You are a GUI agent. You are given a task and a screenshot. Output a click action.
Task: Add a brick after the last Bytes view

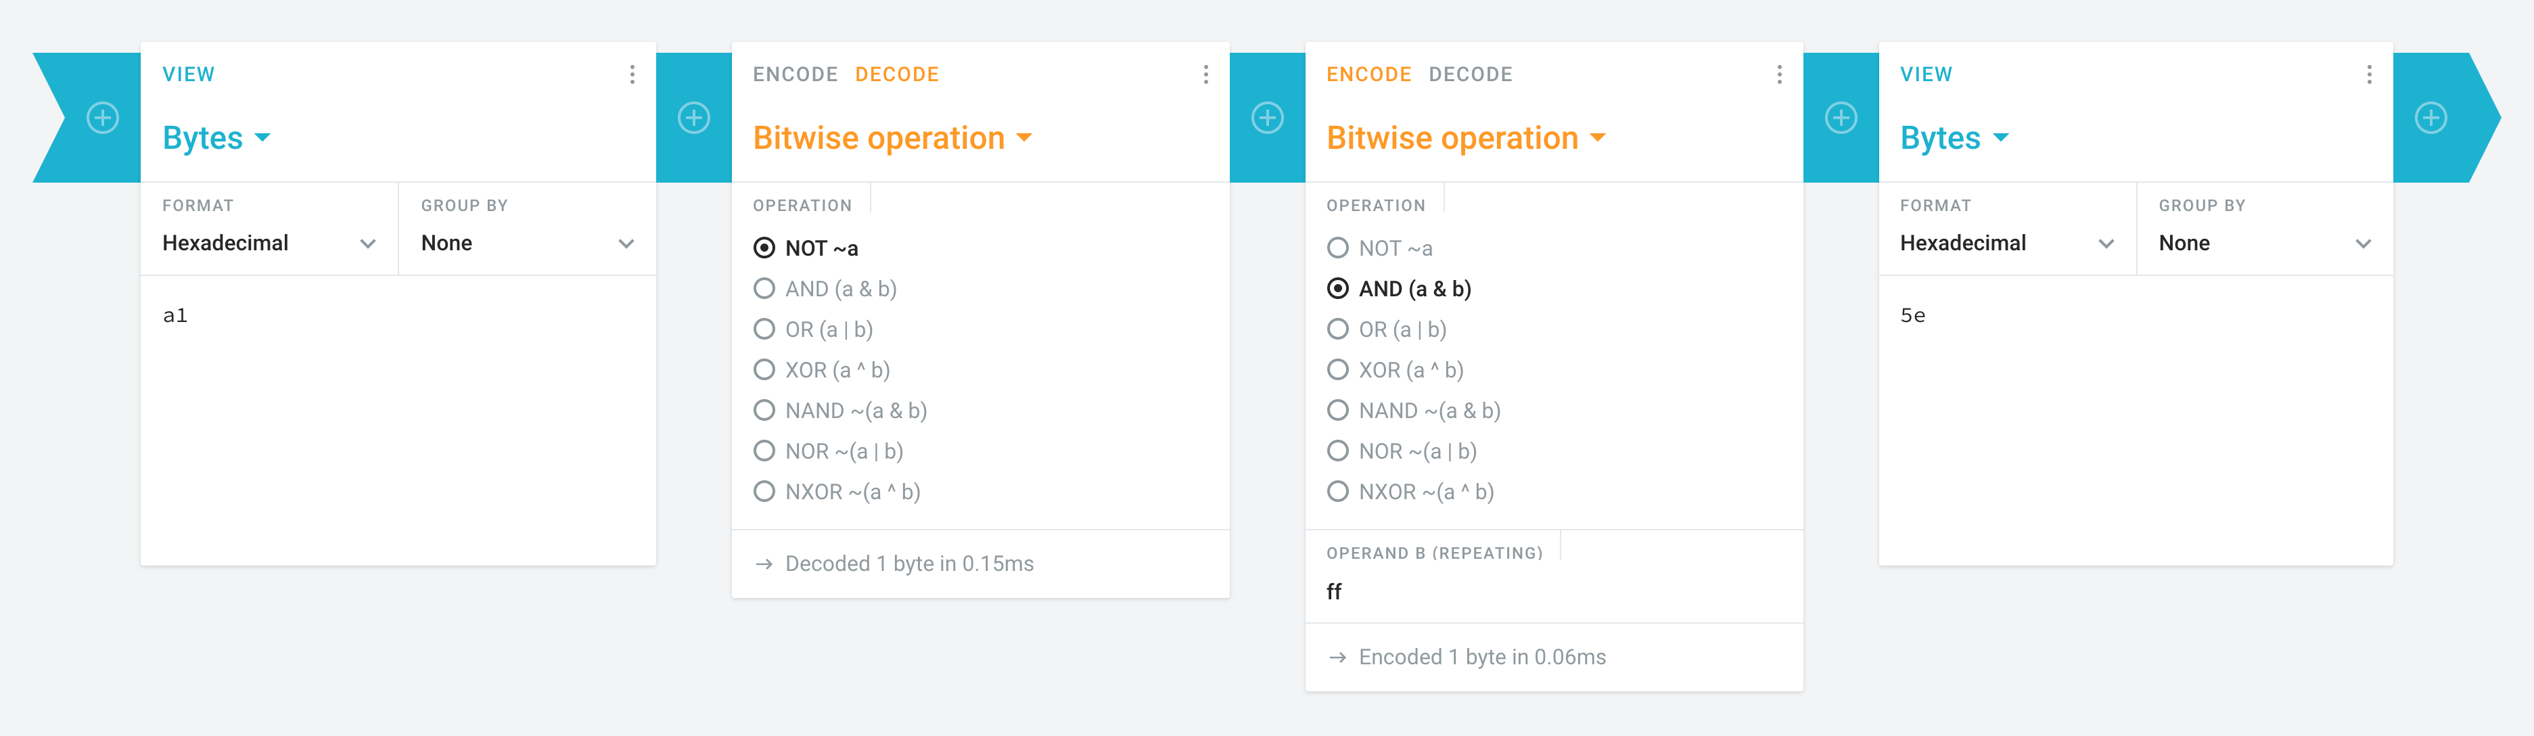(2431, 116)
